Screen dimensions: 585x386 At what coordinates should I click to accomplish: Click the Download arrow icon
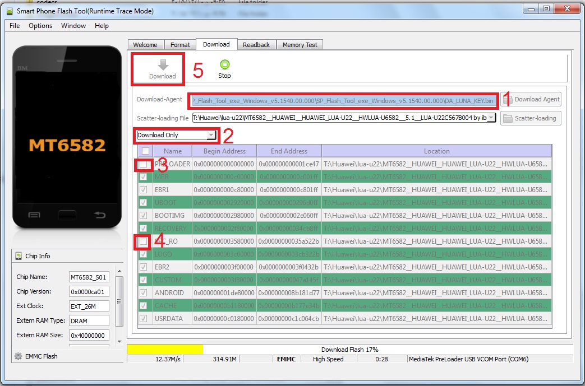tap(163, 65)
